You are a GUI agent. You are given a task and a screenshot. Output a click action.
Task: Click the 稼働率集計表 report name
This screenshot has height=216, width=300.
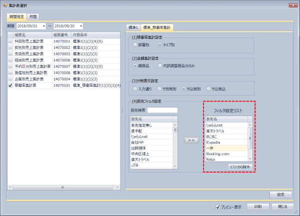25,85
